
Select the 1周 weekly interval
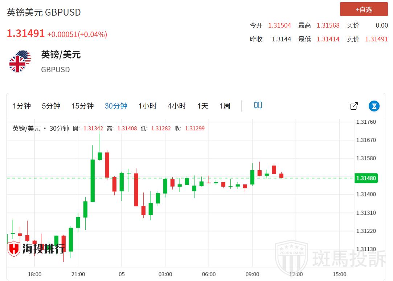225,106
